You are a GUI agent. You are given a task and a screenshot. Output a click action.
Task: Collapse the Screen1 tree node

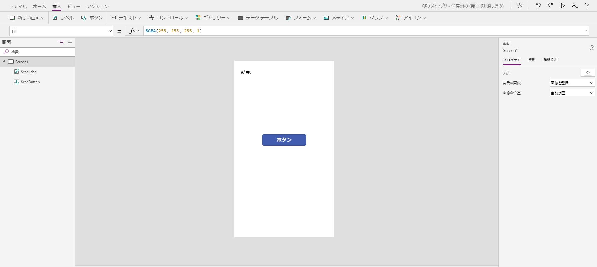tap(4, 62)
